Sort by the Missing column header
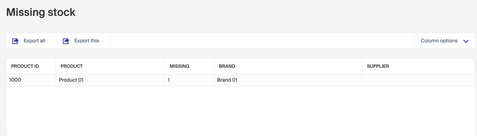The width and height of the screenshot is (477, 136). tap(179, 66)
